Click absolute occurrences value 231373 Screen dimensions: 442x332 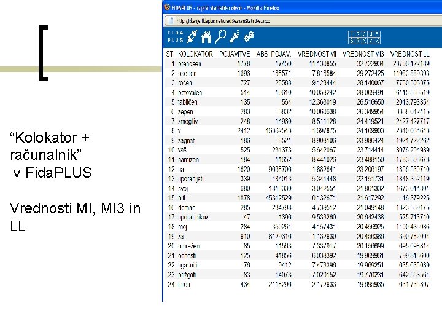point(282,150)
